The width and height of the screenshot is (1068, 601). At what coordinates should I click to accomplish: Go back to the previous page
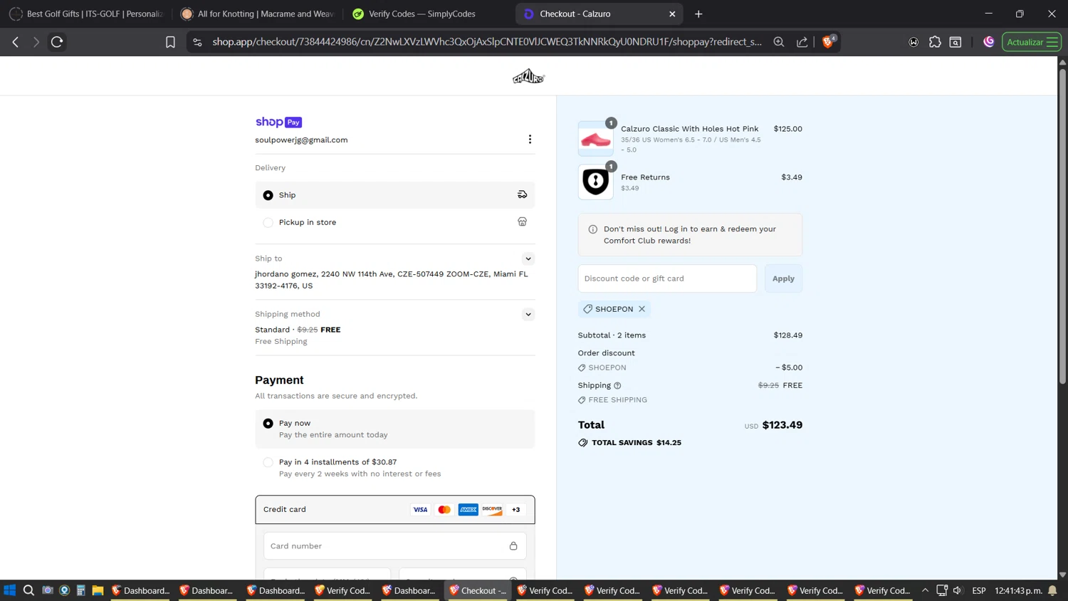point(16,42)
